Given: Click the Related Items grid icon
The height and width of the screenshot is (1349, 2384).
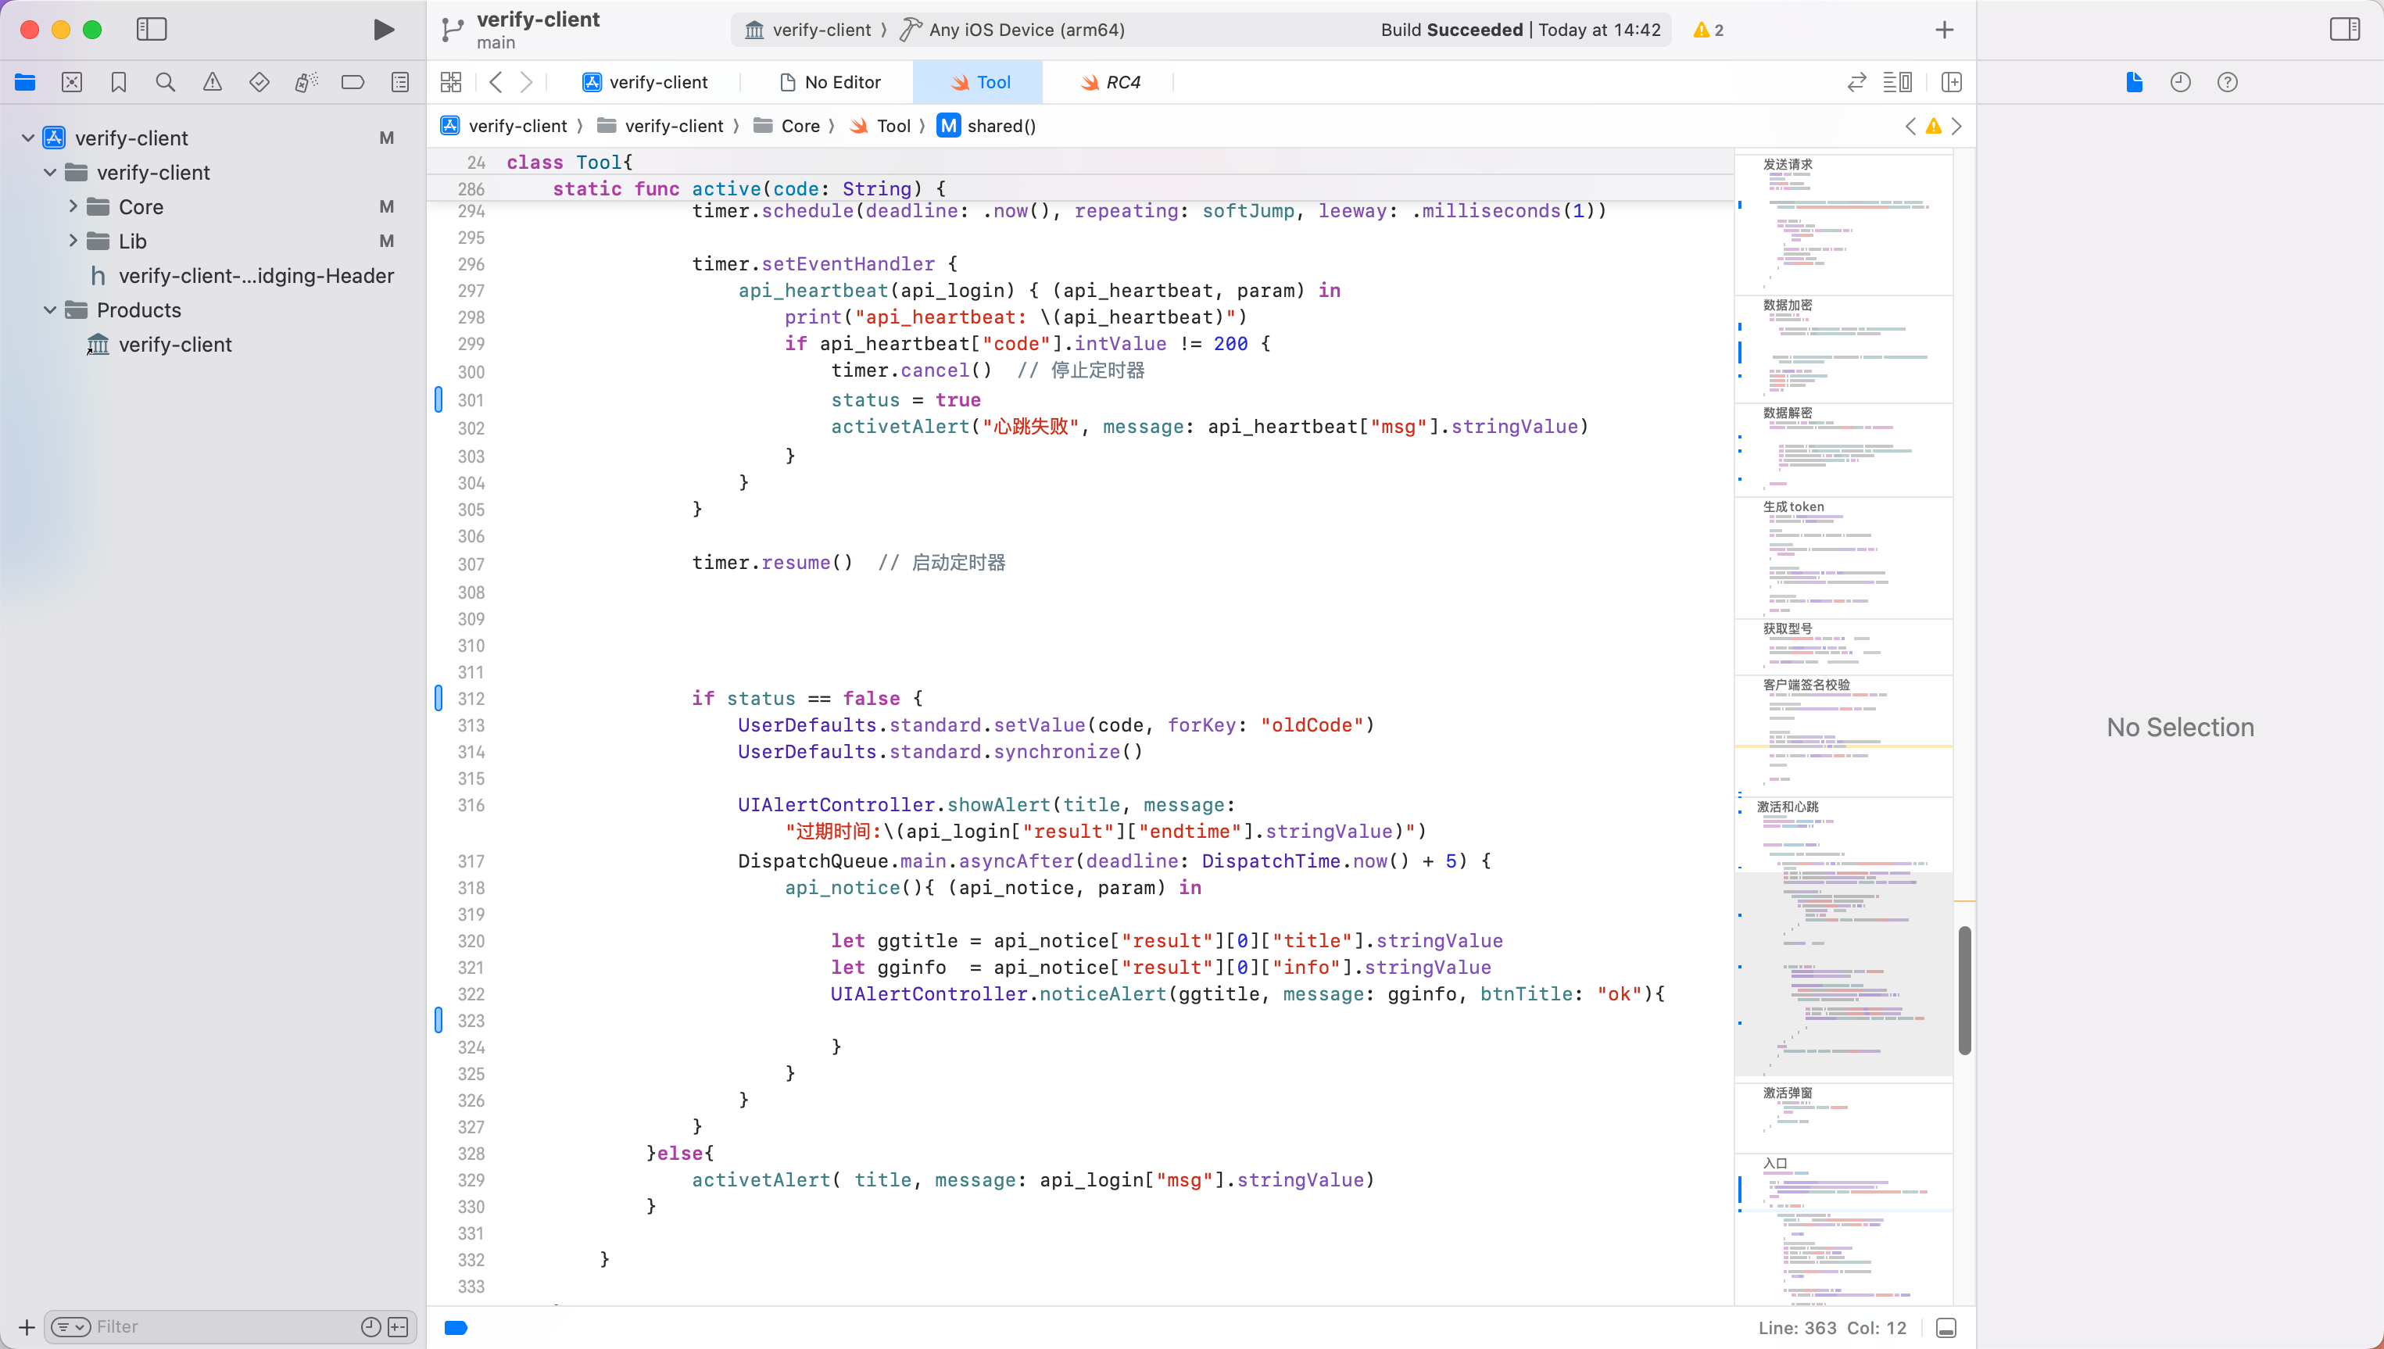Looking at the screenshot, I should click(451, 83).
